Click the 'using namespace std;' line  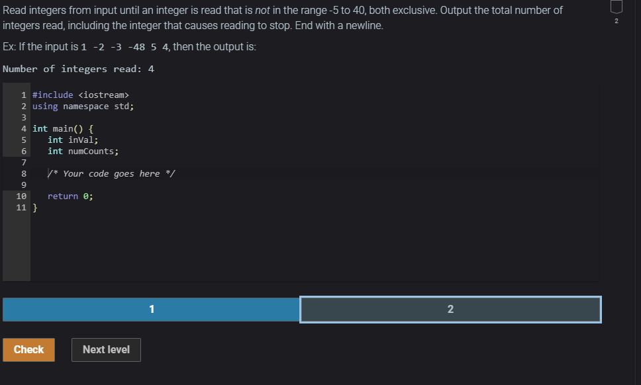(83, 106)
